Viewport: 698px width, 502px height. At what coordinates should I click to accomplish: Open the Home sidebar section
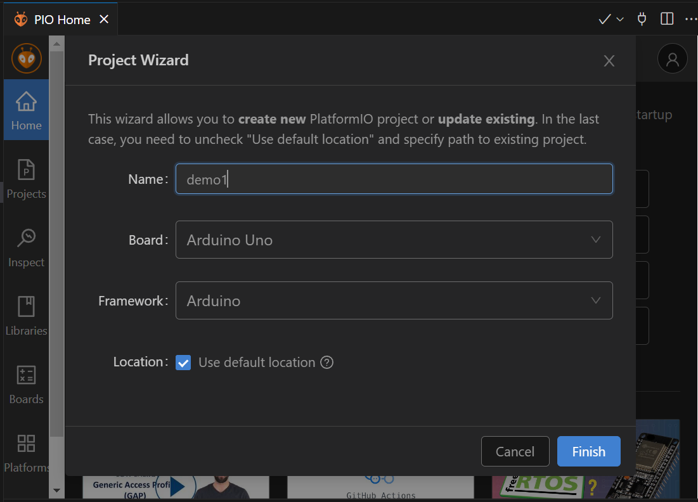[x=26, y=110]
